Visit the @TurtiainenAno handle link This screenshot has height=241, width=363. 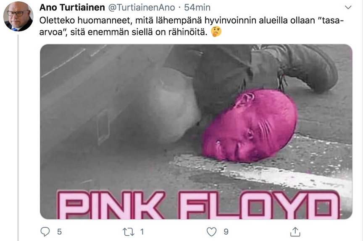coord(142,8)
